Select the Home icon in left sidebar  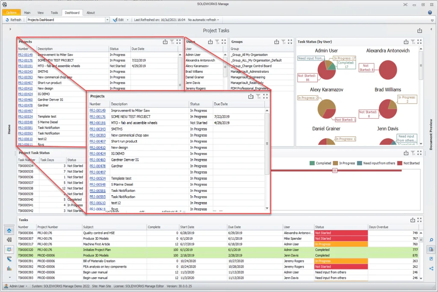(x=9, y=231)
